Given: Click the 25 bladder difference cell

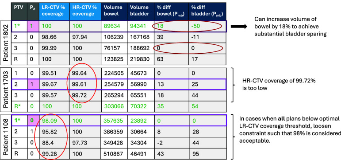Looking at the screenshot, I should 207,84.
